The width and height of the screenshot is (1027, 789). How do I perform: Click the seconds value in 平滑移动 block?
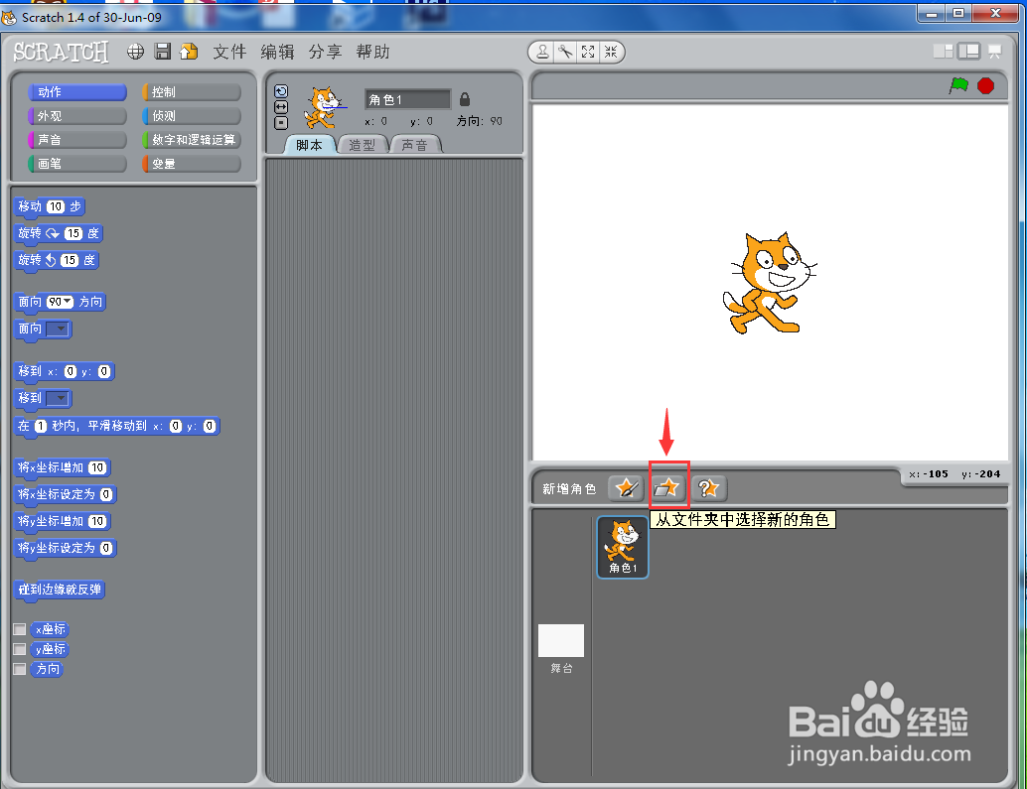click(x=40, y=426)
